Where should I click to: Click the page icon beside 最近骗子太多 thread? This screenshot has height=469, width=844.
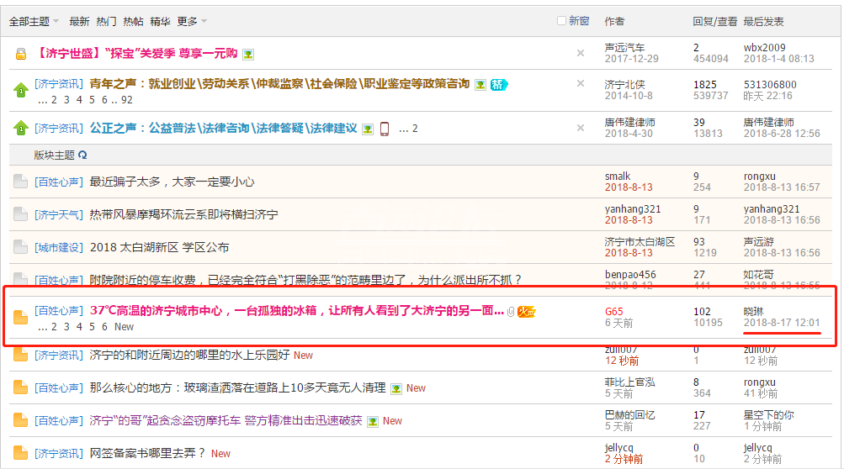pyautogui.click(x=20, y=182)
